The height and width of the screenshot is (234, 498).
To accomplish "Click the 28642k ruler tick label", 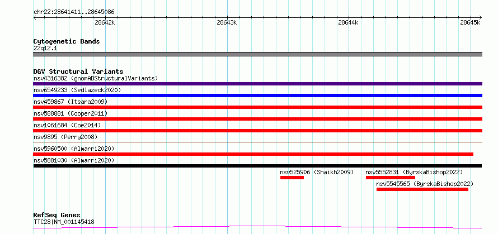I will [105, 22].
